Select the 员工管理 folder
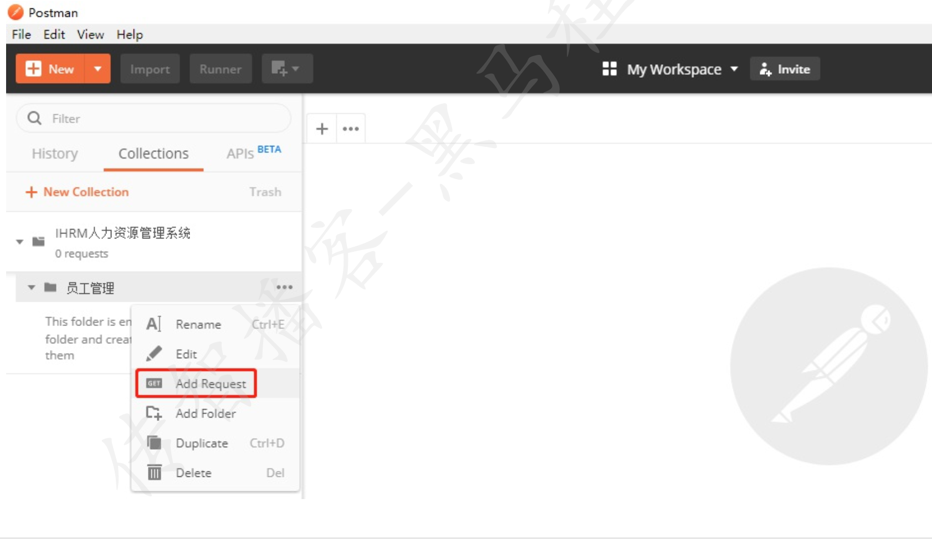This screenshot has width=932, height=539. click(158, 287)
